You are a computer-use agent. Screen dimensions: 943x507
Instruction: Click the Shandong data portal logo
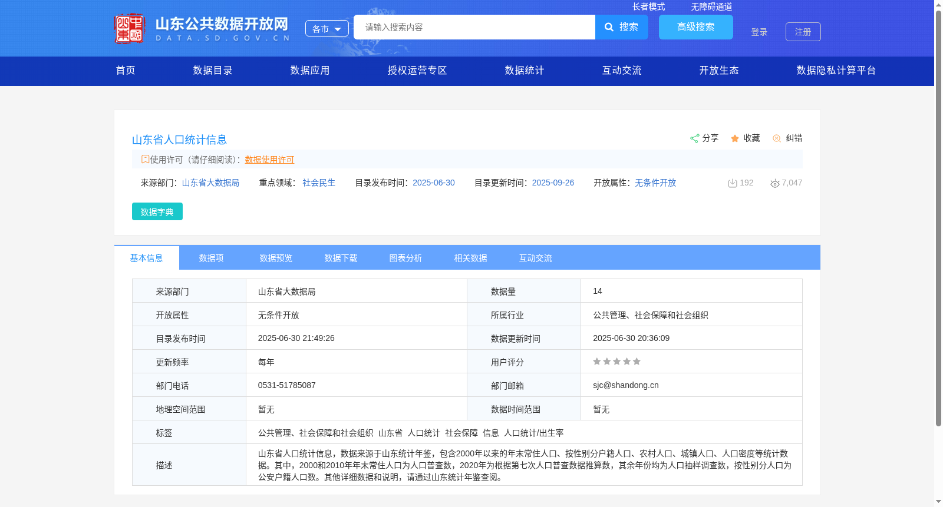(x=202, y=28)
